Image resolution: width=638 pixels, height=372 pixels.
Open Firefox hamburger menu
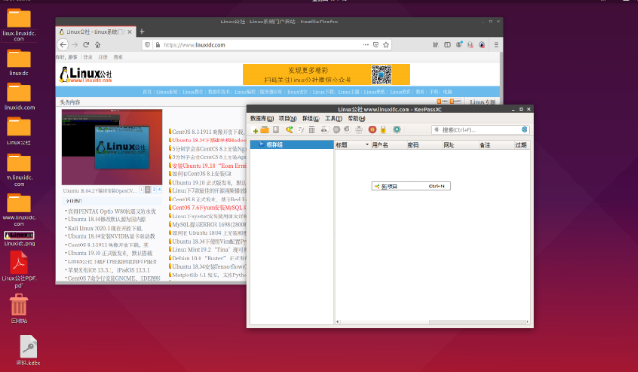tap(496, 45)
